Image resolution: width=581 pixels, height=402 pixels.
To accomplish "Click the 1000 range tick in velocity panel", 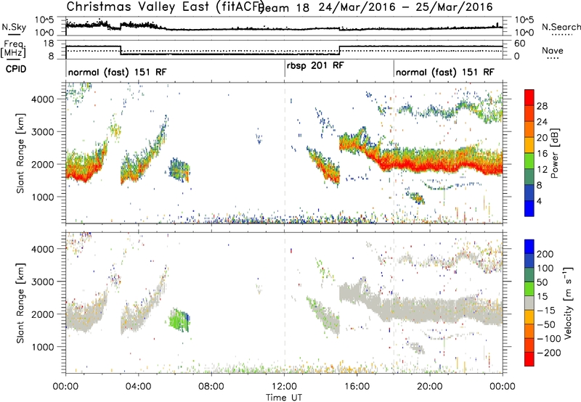I will (42, 347).
